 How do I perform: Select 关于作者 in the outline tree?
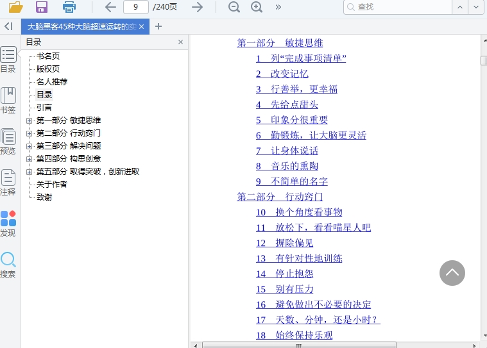click(51, 184)
